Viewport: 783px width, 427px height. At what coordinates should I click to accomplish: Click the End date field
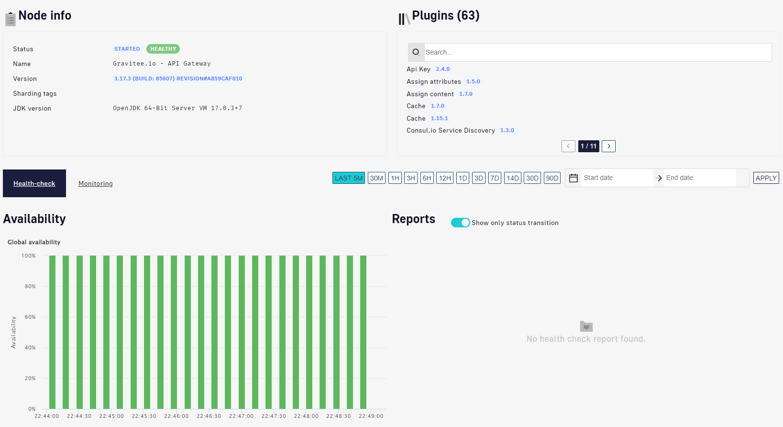[x=700, y=178]
